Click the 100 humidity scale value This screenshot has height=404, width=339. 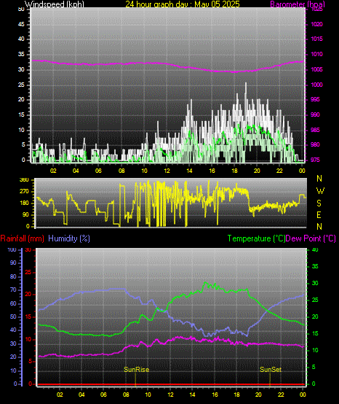click(12, 249)
